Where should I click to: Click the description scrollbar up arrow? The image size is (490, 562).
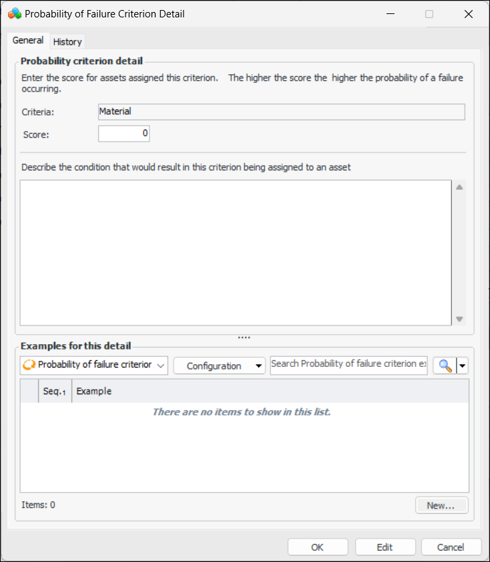[x=459, y=187]
